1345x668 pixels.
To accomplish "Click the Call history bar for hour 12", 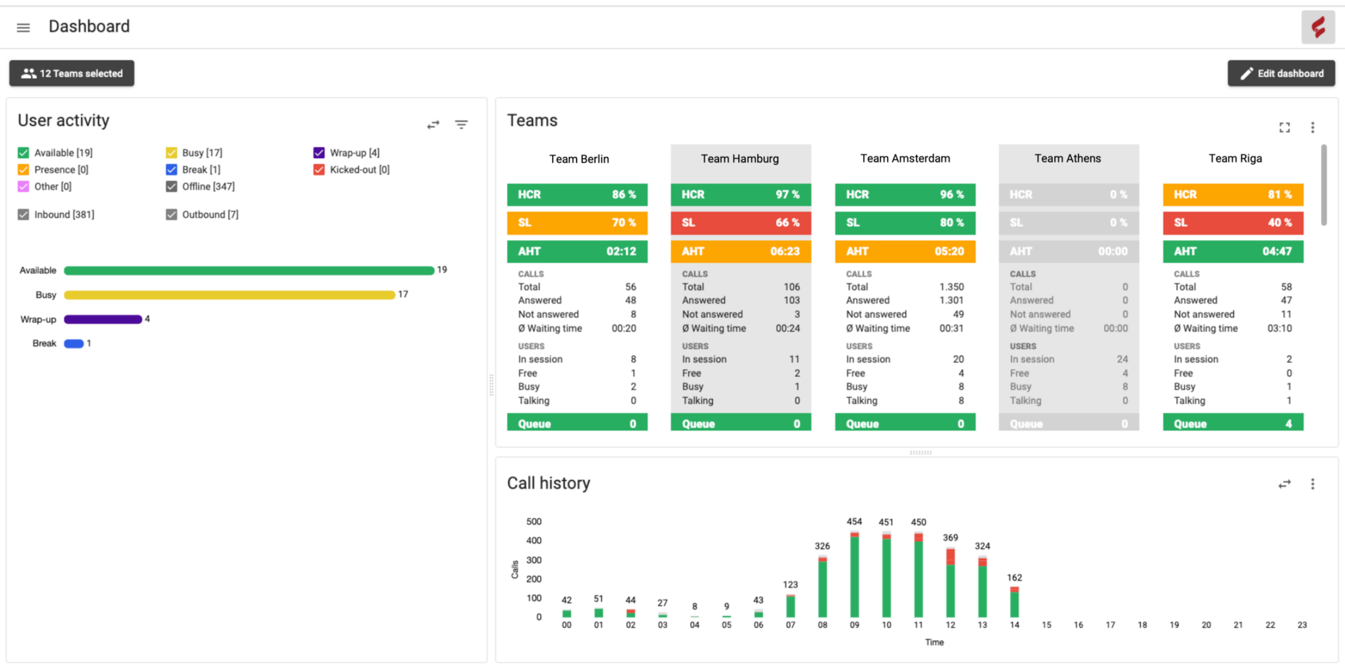I will pos(951,582).
